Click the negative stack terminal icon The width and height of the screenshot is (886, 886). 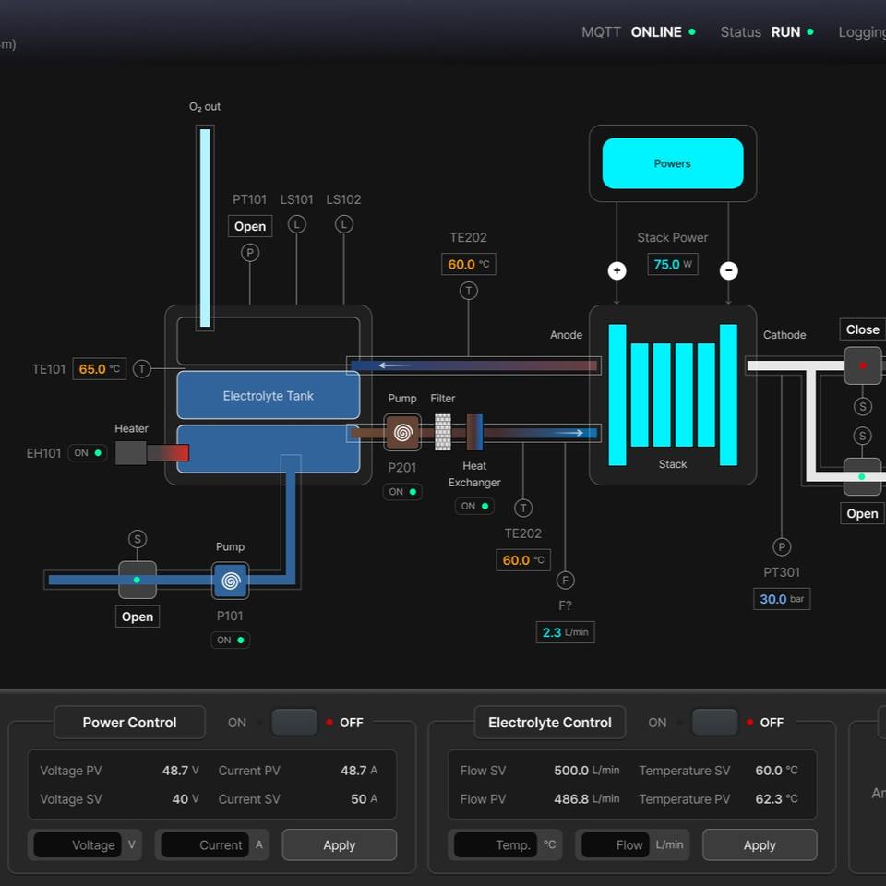click(x=728, y=270)
